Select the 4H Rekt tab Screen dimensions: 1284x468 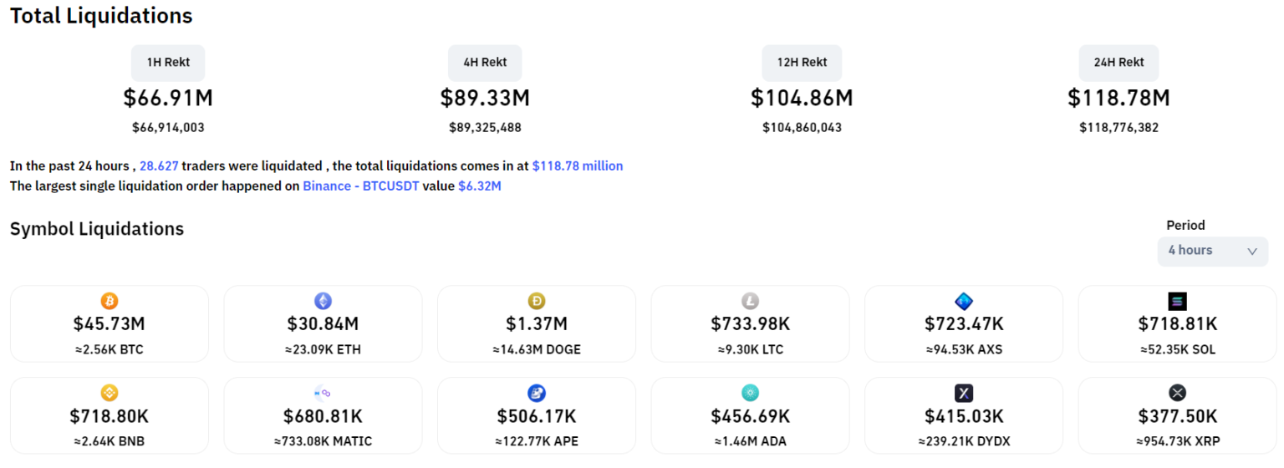pyautogui.click(x=485, y=63)
